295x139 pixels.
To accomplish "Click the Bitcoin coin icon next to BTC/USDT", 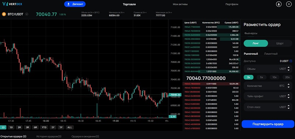I will (4, 14).
